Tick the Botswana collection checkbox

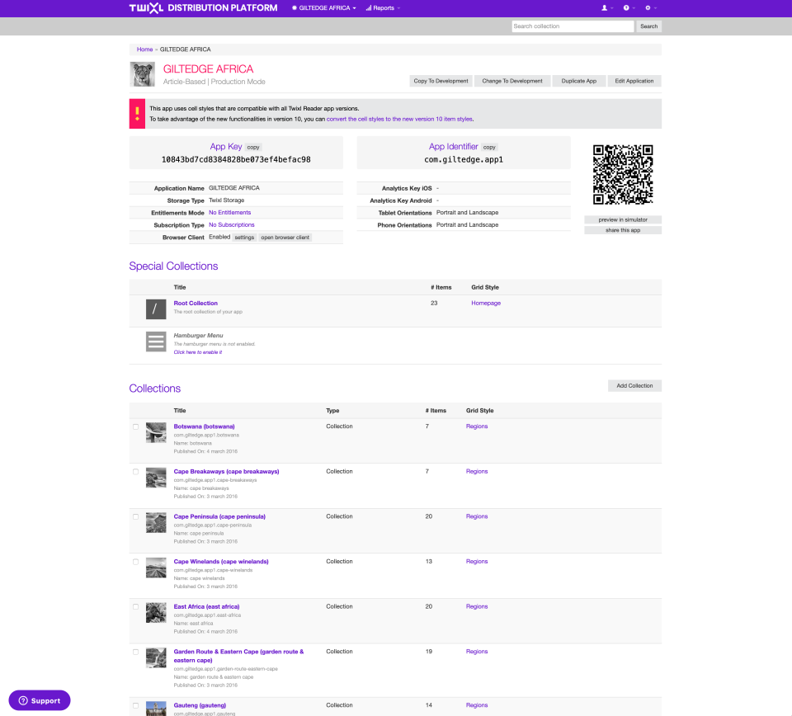tap(135, 426)
